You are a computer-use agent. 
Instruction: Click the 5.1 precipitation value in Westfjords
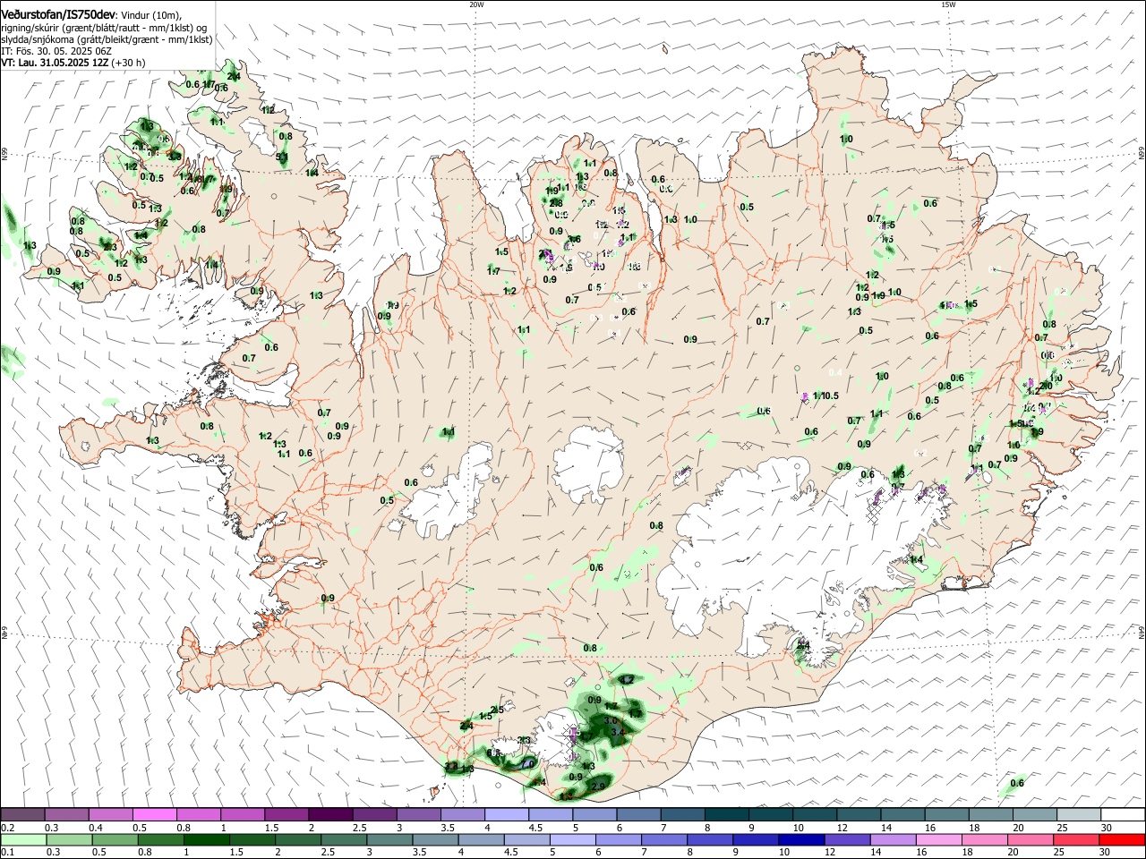click(282, 157)
